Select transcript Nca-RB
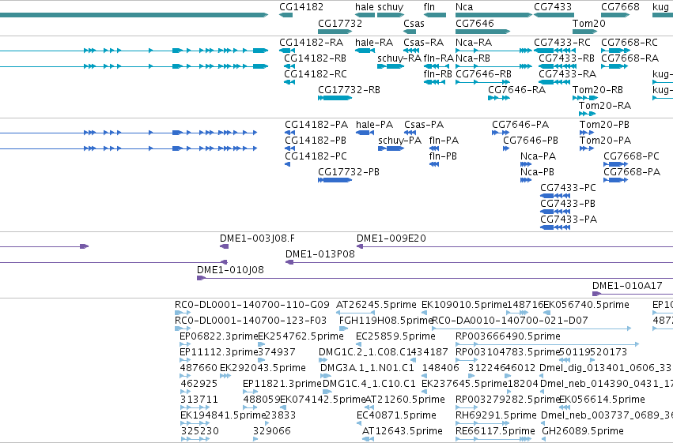Image resolution: width=673 pixels, height=443 pixels. pos(473,58)
